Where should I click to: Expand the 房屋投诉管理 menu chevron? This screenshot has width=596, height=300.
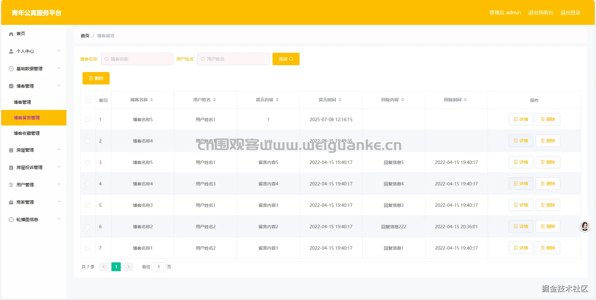[x=59, y=167]
